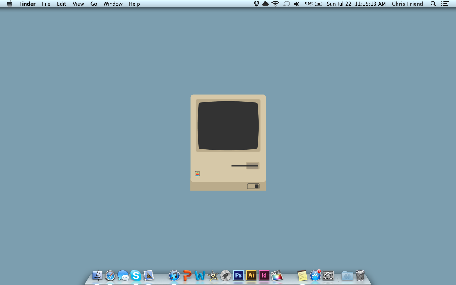Open Finder from the Dock
Screen dimensions: 456x285
pos(97,275)
